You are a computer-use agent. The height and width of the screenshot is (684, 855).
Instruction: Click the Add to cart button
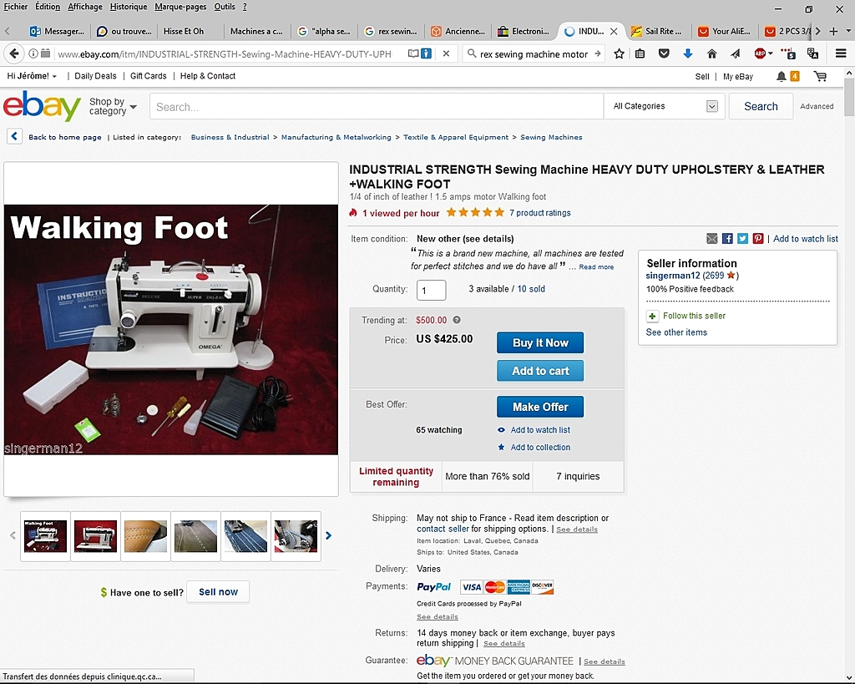(x=540, y=371)
